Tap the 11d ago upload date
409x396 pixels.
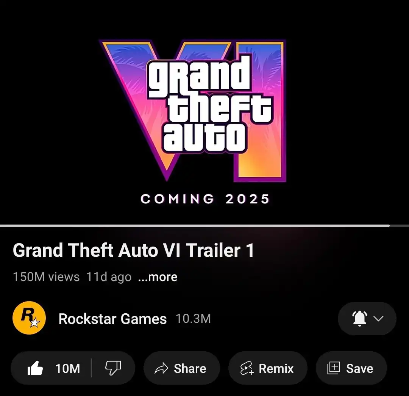click(109, 277)
